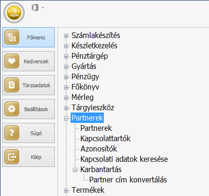The width and height of the screenshot is (209, 196).
Task: Open the Azonosítók item
Action: pos(99,149)
